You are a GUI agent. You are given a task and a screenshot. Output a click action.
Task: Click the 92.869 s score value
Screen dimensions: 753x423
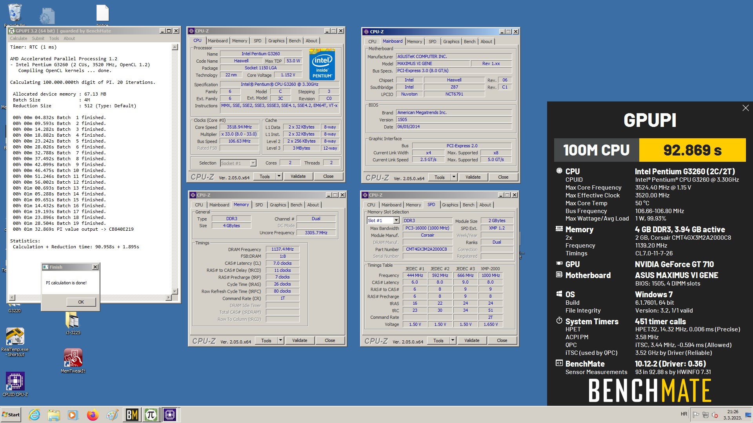(692, 150)
